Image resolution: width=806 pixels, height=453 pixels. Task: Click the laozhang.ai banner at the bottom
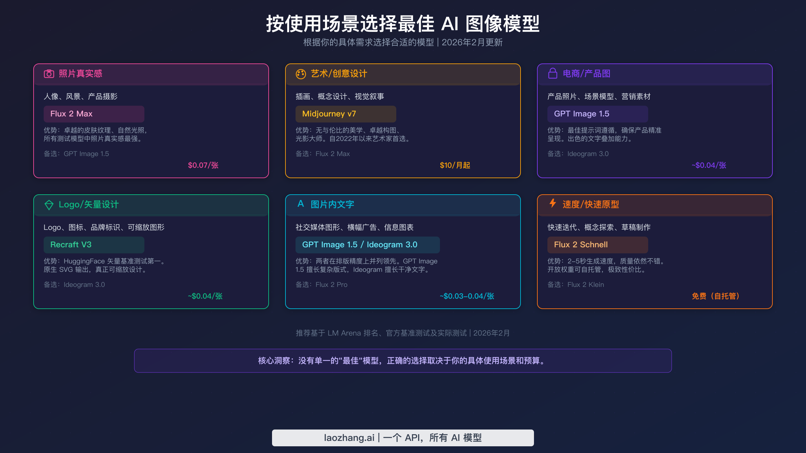point(403,438)
